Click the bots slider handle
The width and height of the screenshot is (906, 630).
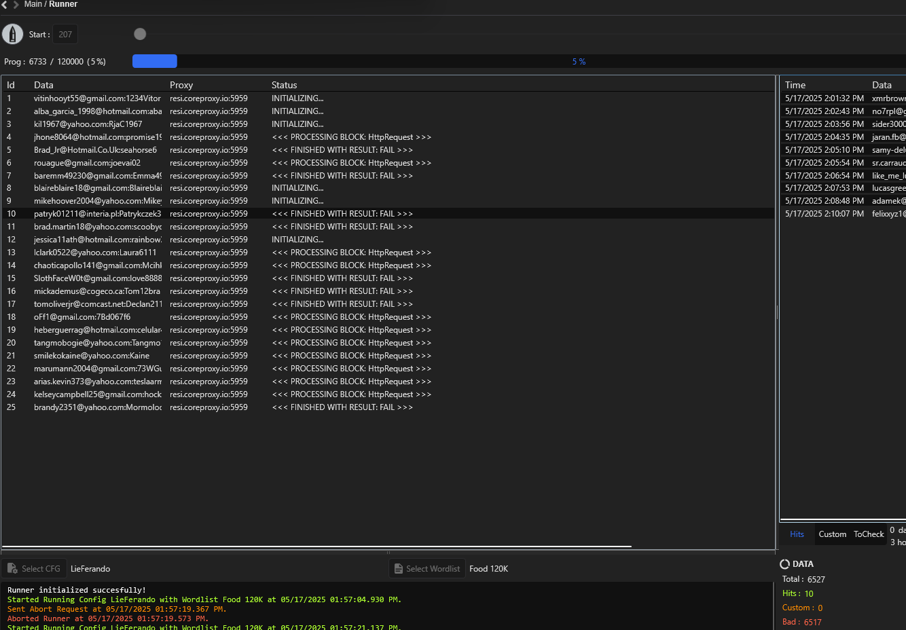pyautogui.click(x=140, y=34)
